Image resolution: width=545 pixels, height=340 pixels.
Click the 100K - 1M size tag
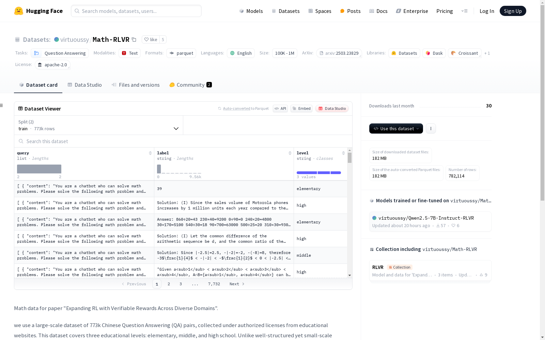point(285,53)
